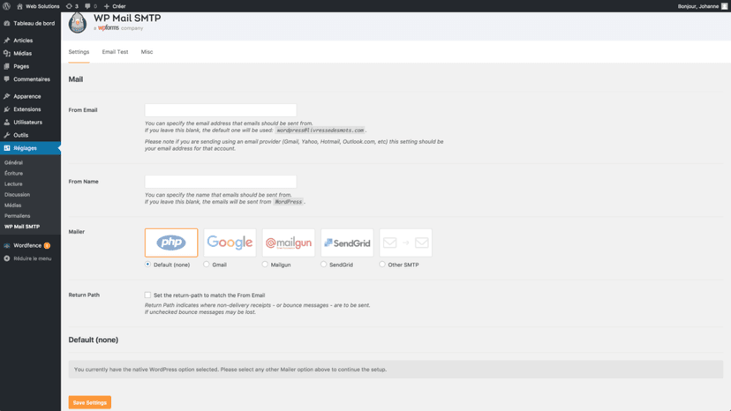This screenshot has width=731, height=411.
Task: Click the Utilisateurs person icon
Action: [x=6, y=122]
